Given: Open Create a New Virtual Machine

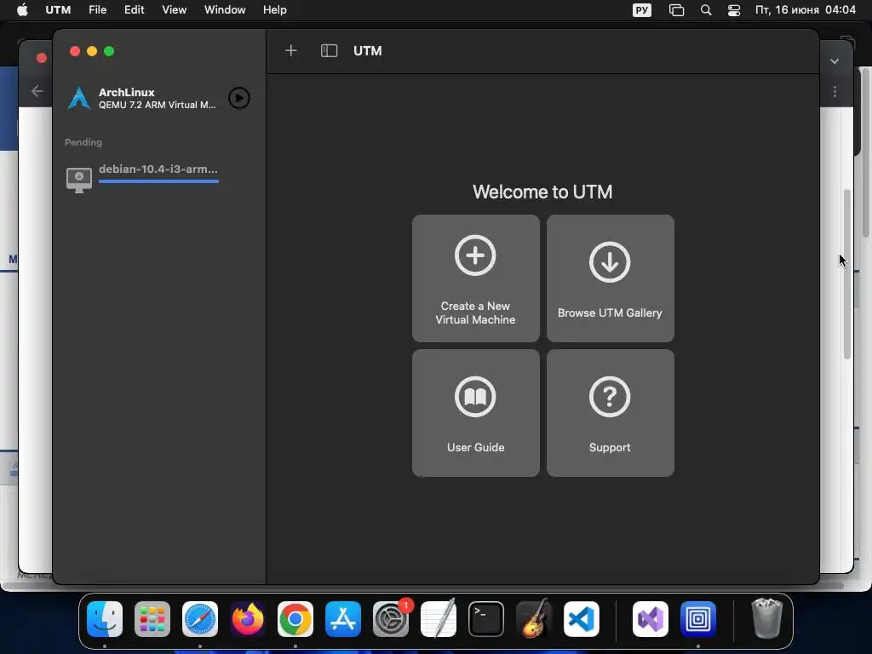Looking at the screenshot, I should click(x=475, y=278).
